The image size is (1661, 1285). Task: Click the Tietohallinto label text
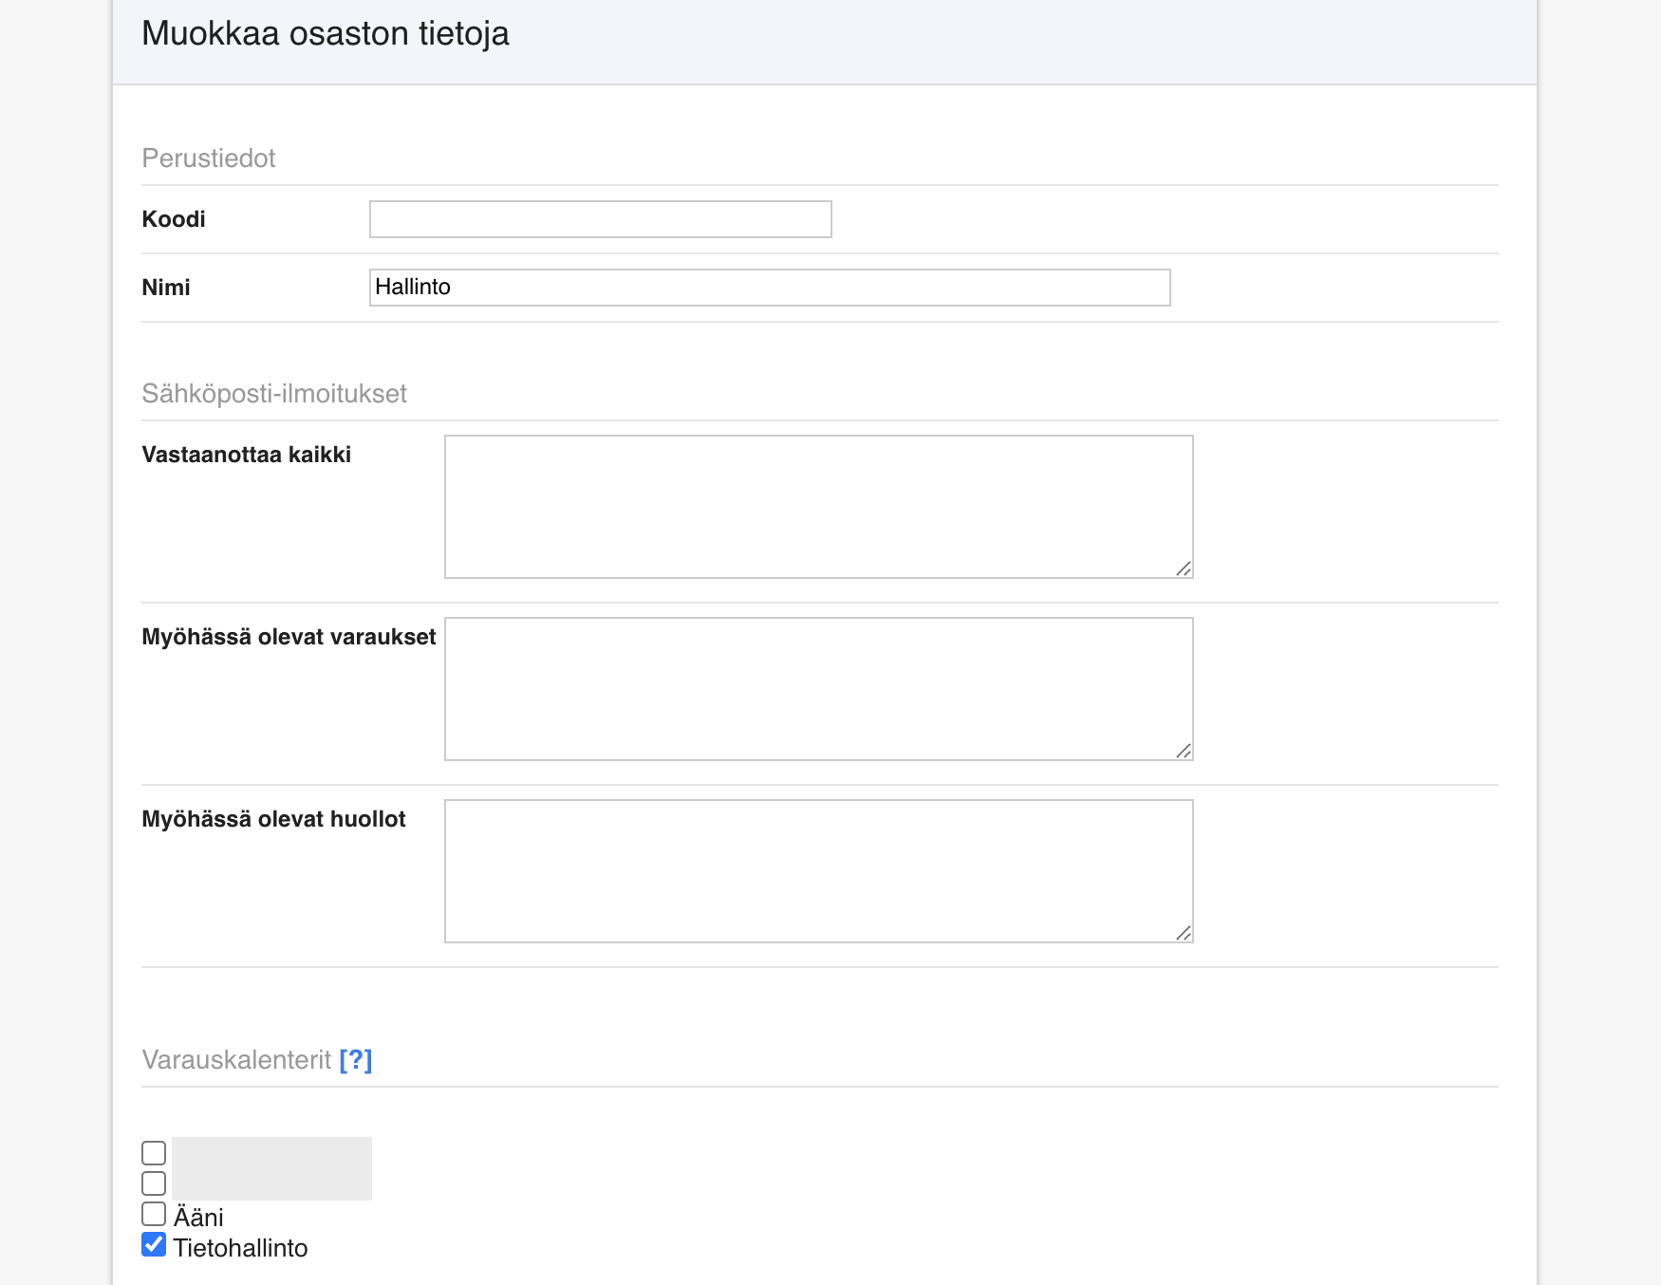tap(240, 1248)
